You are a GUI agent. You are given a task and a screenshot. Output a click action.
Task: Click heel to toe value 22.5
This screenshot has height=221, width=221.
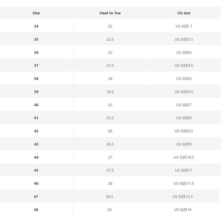[x=110, y=39]
